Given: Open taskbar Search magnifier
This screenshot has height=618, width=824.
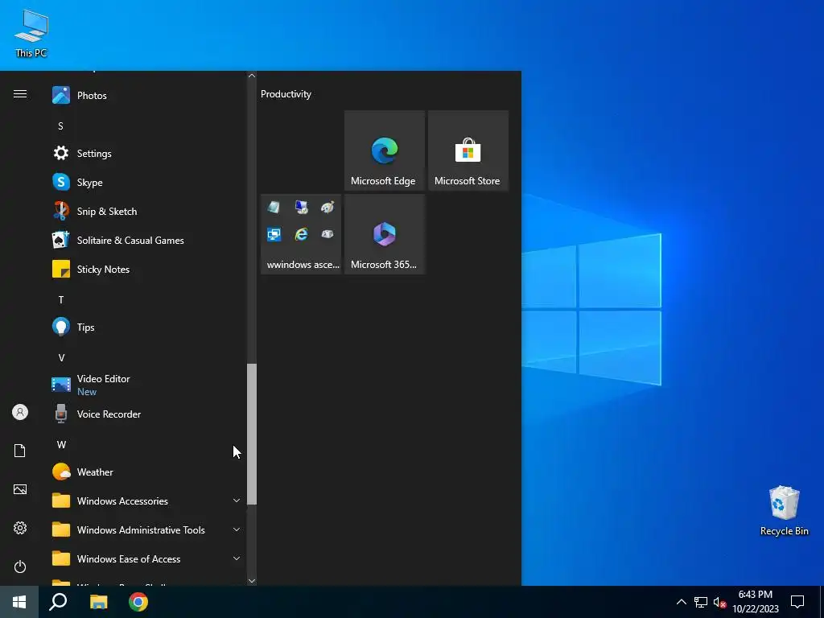Looking at the screenshot, I should click(x=58, y=602).
